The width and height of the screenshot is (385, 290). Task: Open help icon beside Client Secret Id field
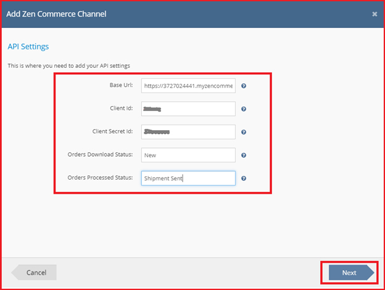[244, 132]
